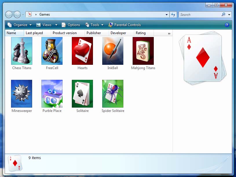Click the Views toolbar button
The height and width of the screenshot is (177, 236).
coord(45,25)
